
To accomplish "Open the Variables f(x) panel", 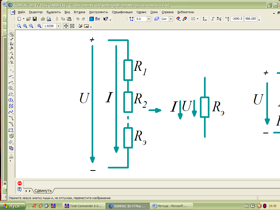I will coord(98,19).
